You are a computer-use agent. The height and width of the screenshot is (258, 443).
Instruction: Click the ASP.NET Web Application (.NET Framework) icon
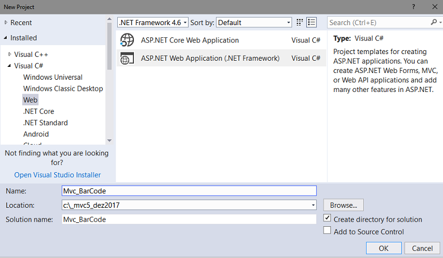tap(127, 58)
